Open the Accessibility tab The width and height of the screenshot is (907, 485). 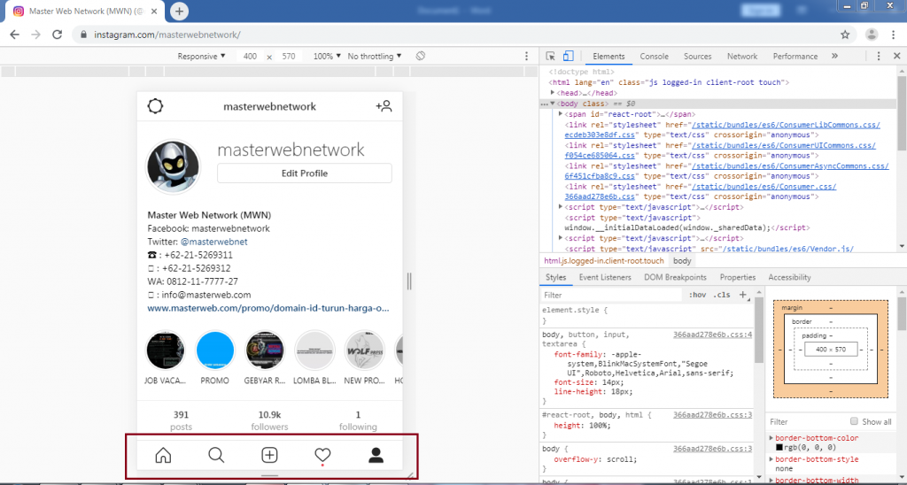point(789,278)
